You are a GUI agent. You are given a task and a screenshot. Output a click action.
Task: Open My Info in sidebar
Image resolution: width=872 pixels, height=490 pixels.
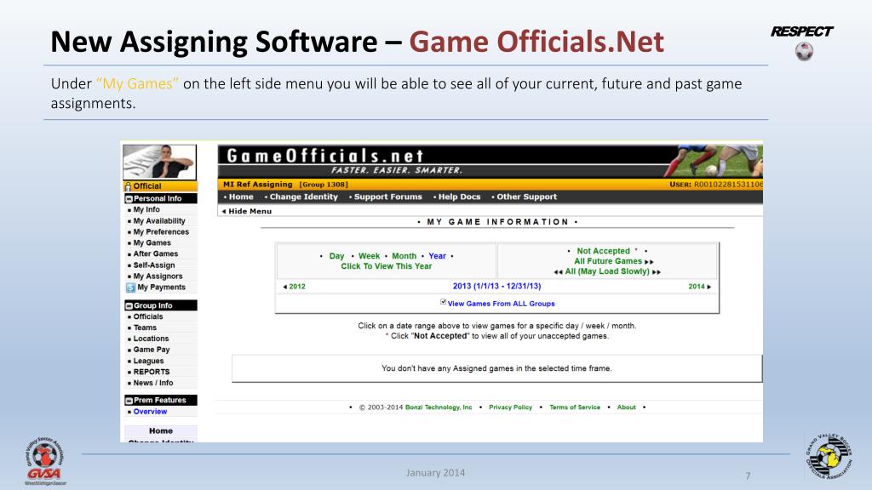[x=146, y=209]
